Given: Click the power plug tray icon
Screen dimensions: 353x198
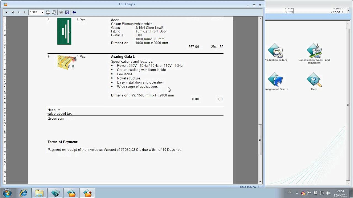Looking at the screenshot, I should pyautogui.click(x=315, y=193).
